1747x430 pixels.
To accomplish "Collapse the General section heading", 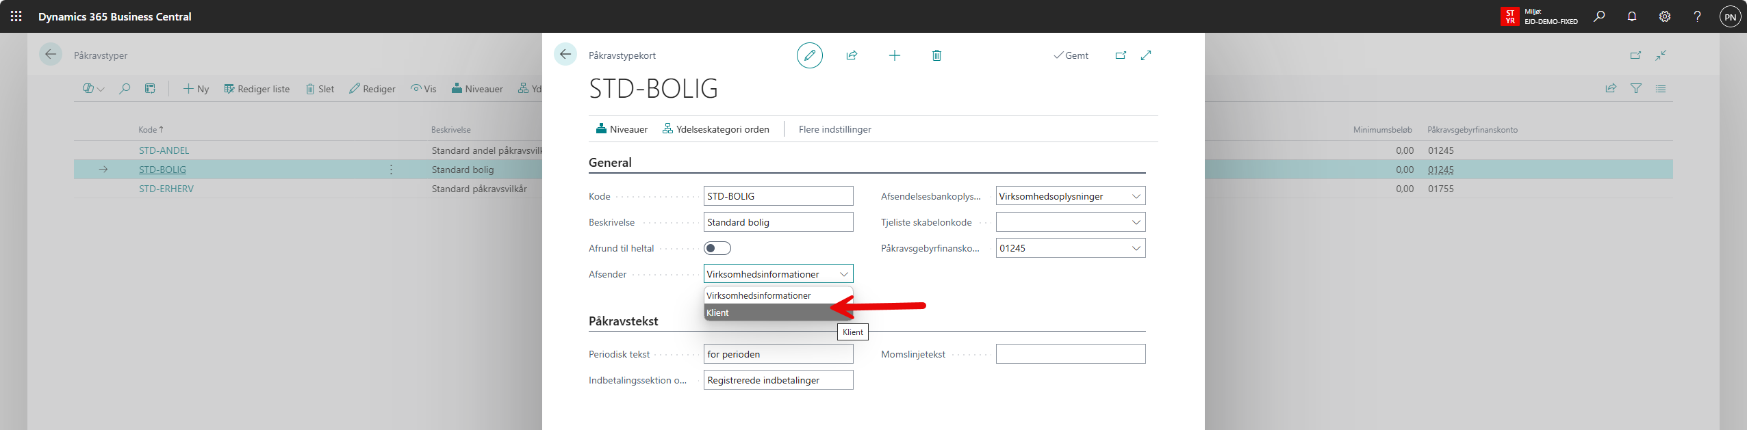I will click(610, 163).
